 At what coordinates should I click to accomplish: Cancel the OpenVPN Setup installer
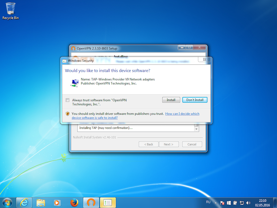[192, 144]
